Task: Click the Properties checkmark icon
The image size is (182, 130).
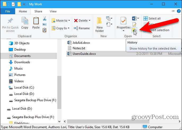Action: (124, 21)
